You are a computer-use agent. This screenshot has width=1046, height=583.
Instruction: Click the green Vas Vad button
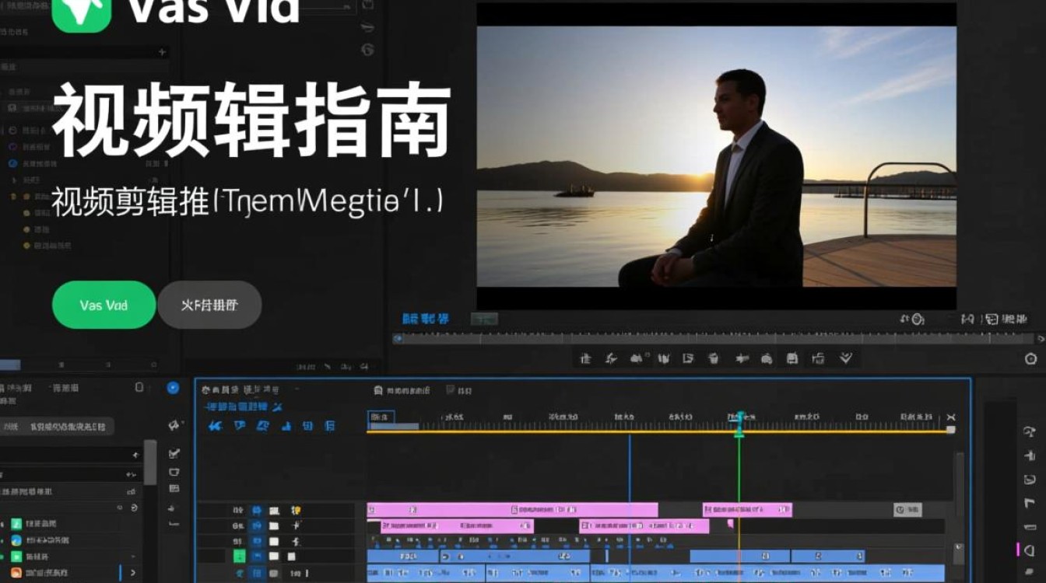pos(104,305)
